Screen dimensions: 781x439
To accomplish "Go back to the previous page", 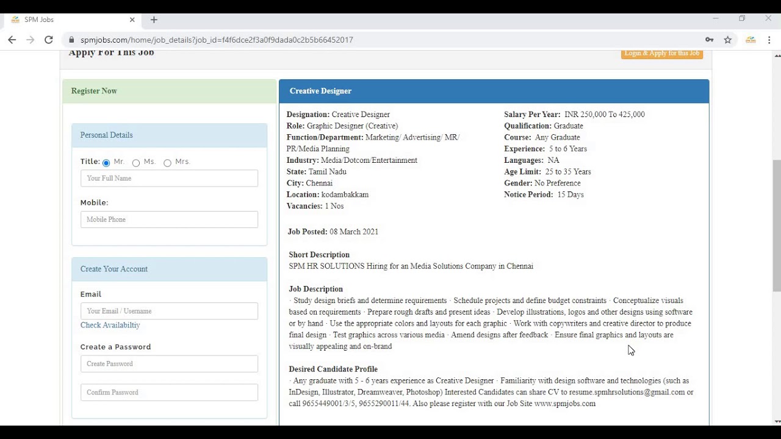I will pos(12,40).
